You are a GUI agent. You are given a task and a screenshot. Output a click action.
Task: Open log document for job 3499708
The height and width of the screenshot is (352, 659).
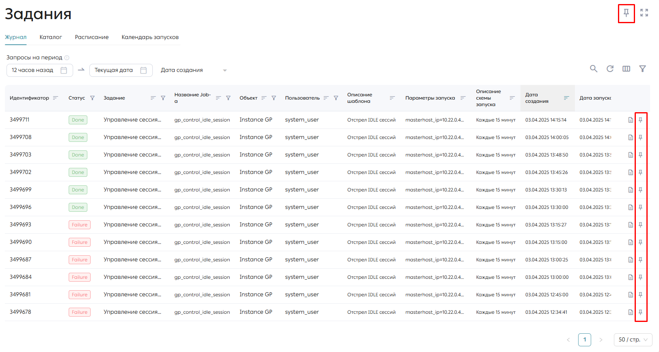[x=631, y=137]
